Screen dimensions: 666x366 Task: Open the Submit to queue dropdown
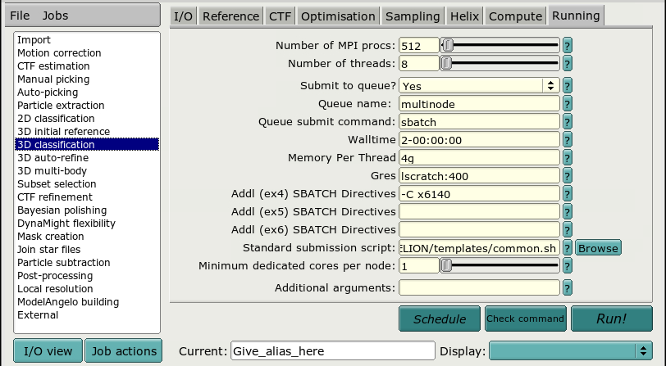click(479, 86)
